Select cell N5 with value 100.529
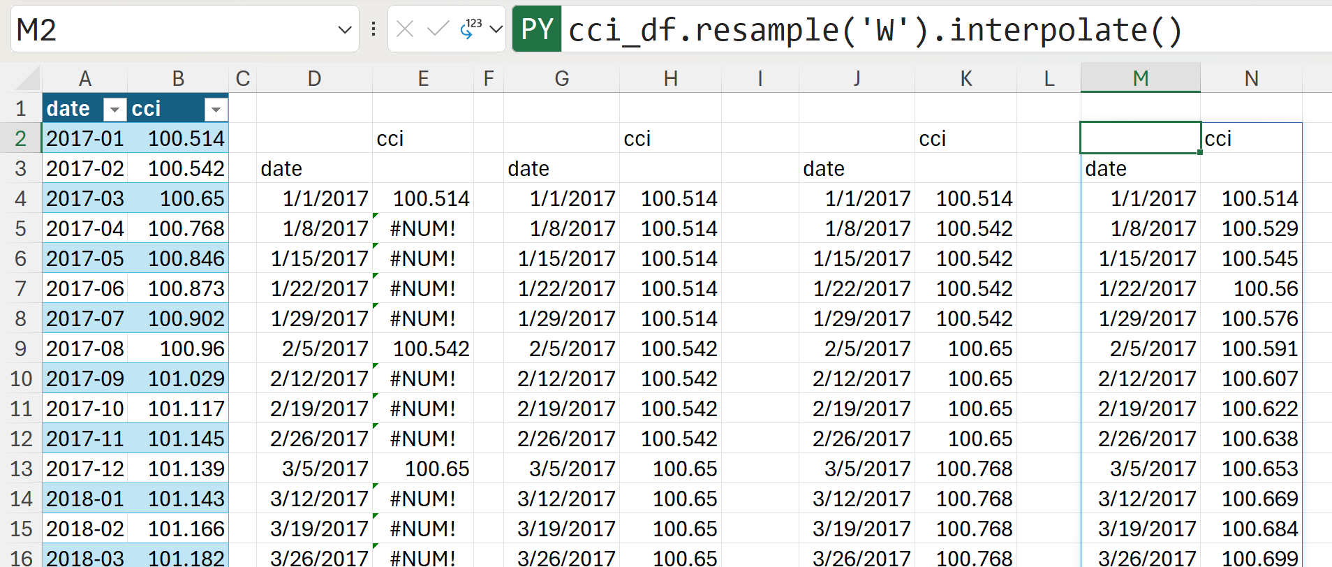Screen dimensions: 1332x567 point(1252,229)
